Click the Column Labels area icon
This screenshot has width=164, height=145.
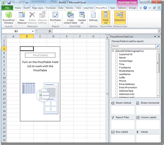[x=138, y=117]
